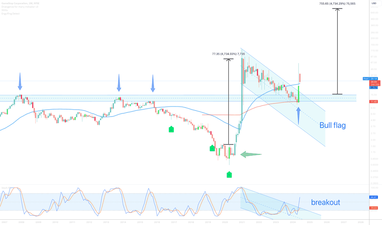Click the blue 25.75 SMA price tag
The image size is (382, 225).
(373, 88)
